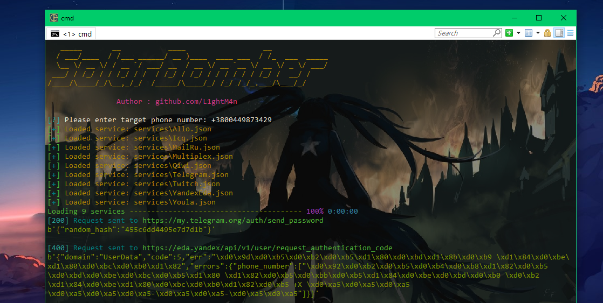Click the magnifier icon in search box

tap(497, 33)
